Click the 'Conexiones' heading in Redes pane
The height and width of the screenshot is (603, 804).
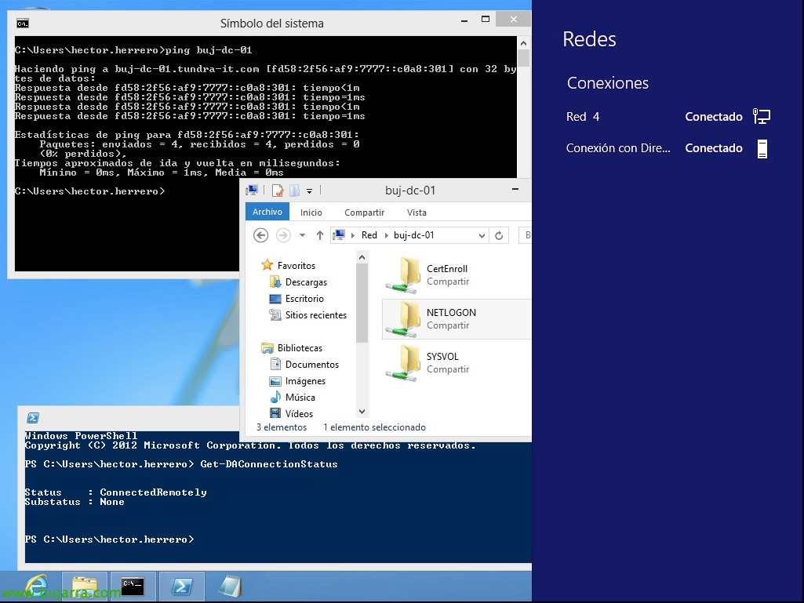click(x=608, y=83)
